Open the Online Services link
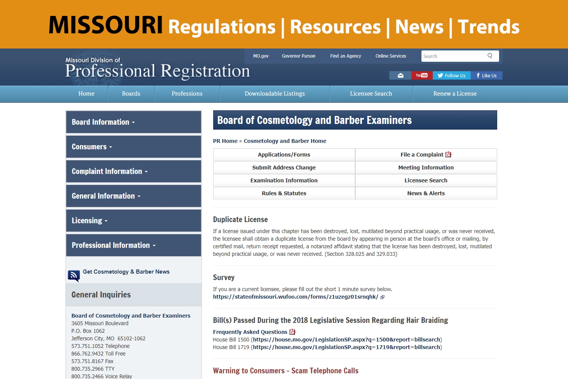The width and height of the screenshot is (568, 379). click(x=391, y=56)
